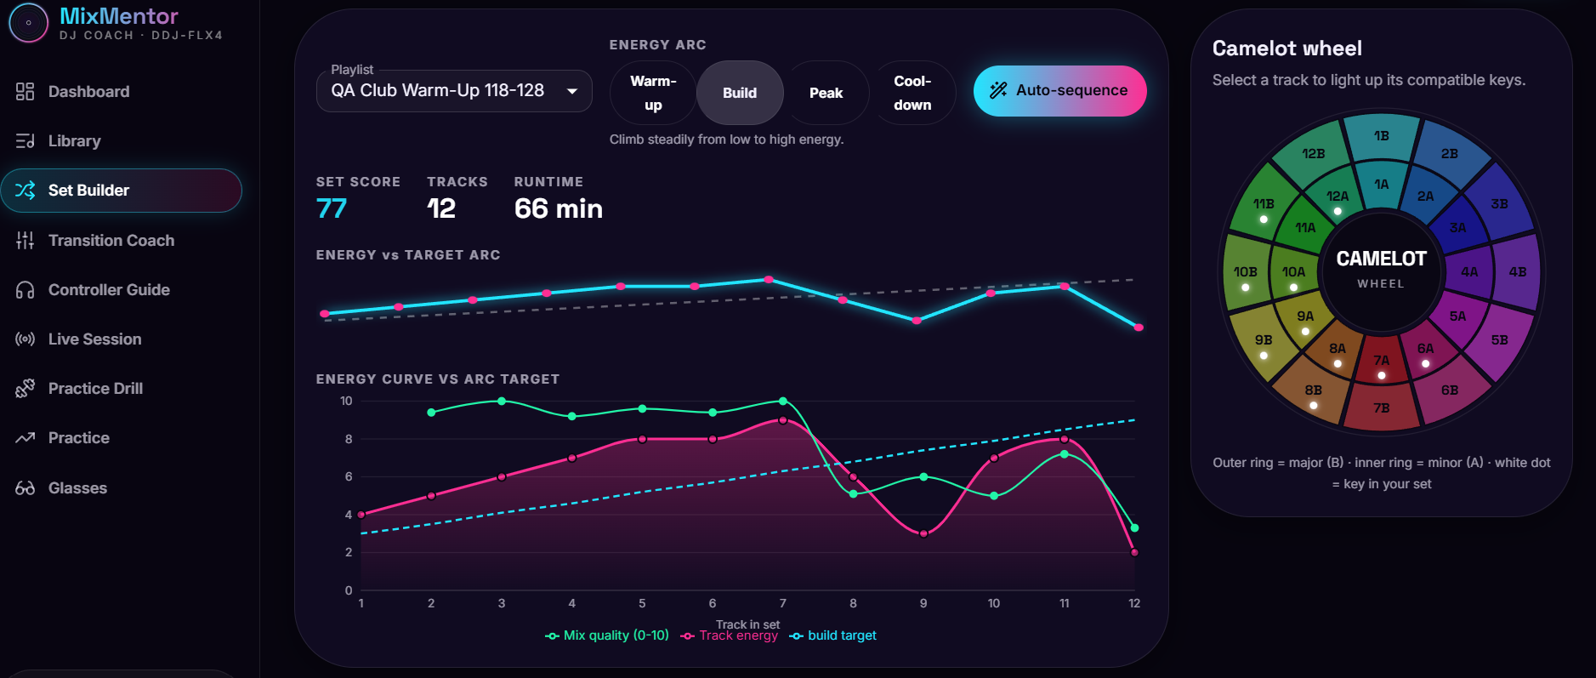Click the Controller Guide headphones icon
1596x678 pixels.
25,290
